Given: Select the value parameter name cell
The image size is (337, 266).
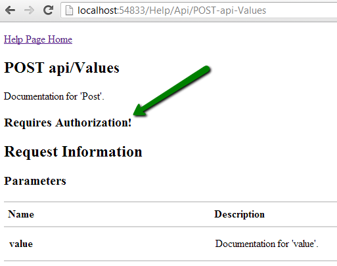Looking at the screenshot, I should pyautogui.click(x=21, y=244).
